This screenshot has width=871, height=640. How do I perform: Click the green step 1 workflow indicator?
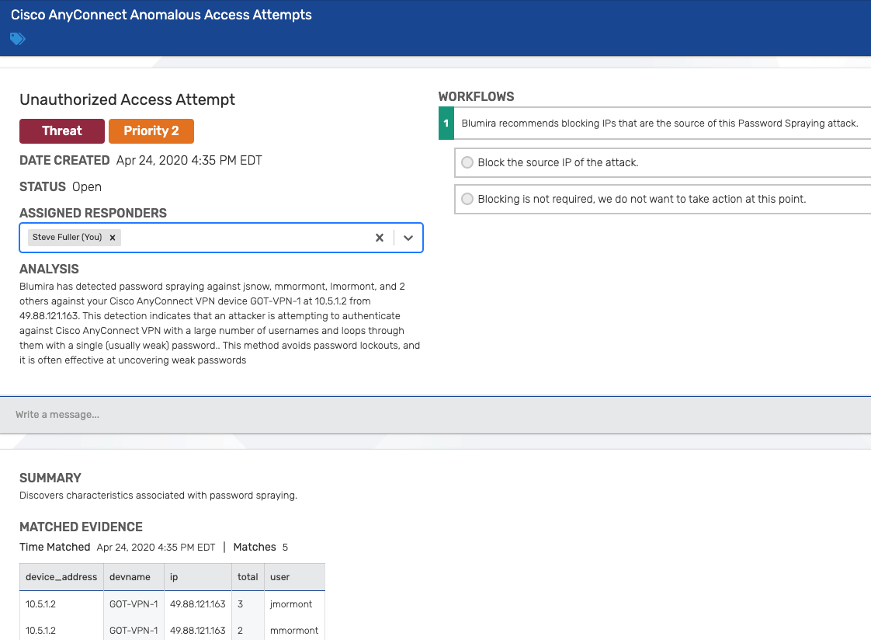(446, 123)
